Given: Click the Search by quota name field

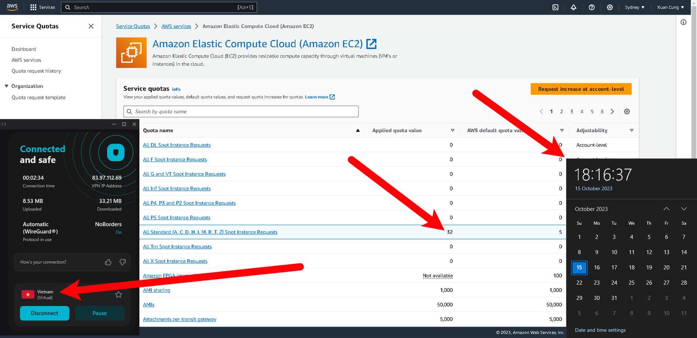Looking at the screenshot, I should tap(241, 112).
